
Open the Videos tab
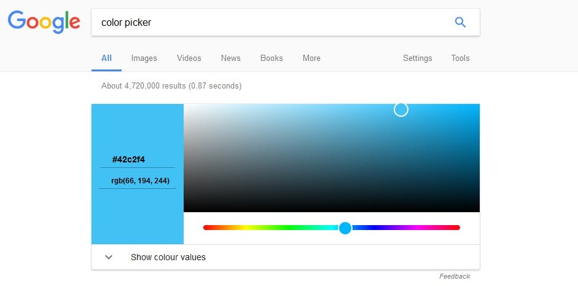click(189, 58)
